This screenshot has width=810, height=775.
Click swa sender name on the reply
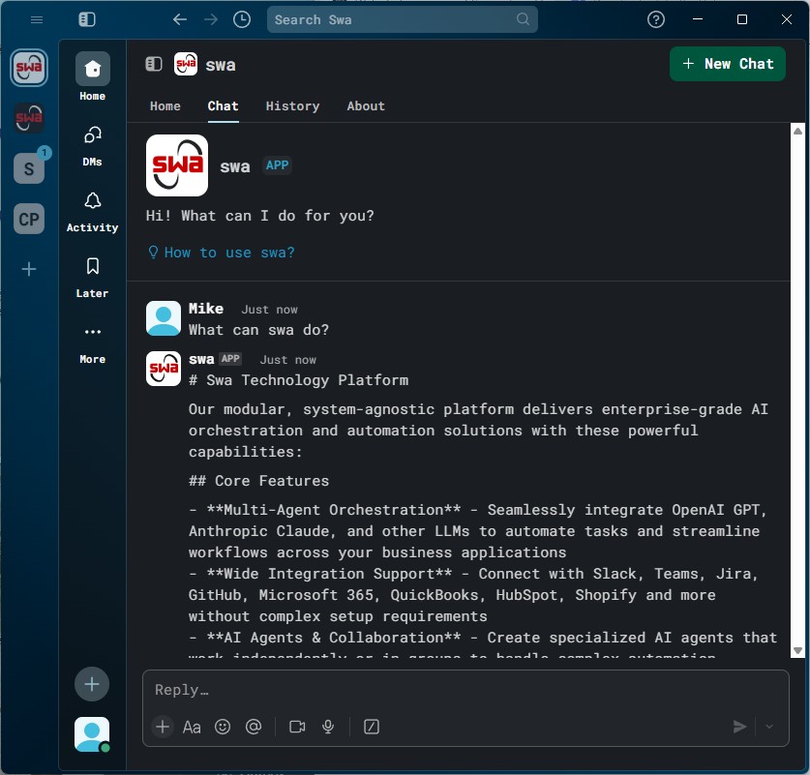[x=201, y=359]
